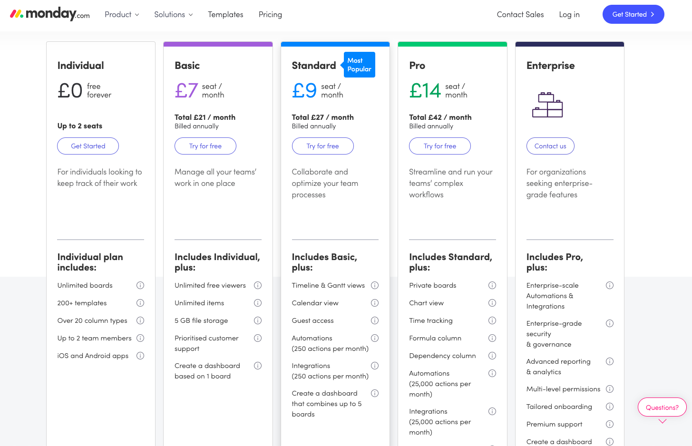Screen dimensions: 692x446
Task: Try the Standard plan for free
Action: pyautogui.click(x=323, y=146)
